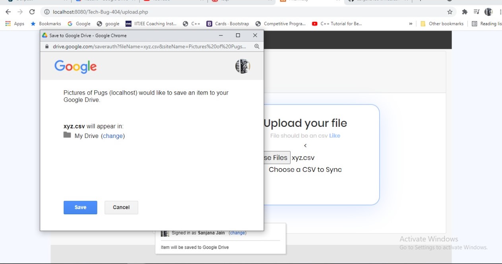Click the change link beside Sanjana Jain
This screenshot has width=502, height=264.
238,233
